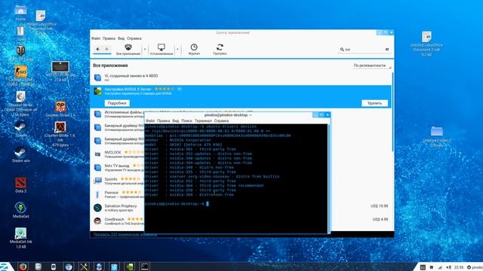Launch the Dota 2 desktop icon
483x271 pixels.
click(x=20, y=185)
